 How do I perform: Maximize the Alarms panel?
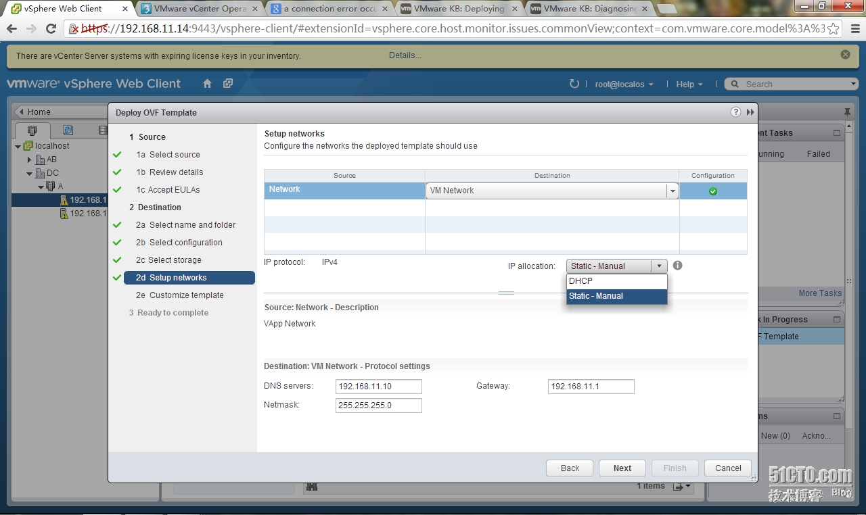837,416
